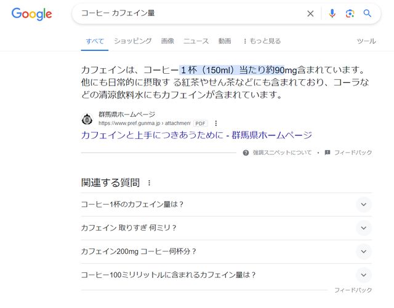The image size is (394, 308).
Task: Click the Gunma prefecture site favicon
Action: pos(87,119)
